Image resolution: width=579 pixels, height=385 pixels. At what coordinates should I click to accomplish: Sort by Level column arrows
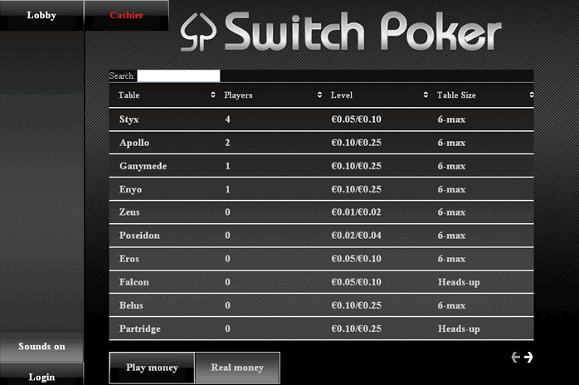coord(426,95)
